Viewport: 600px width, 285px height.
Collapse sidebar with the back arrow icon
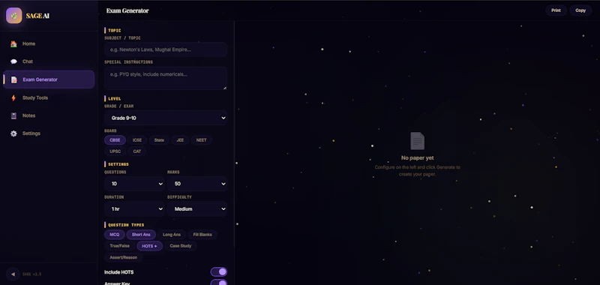coord(13,274)
